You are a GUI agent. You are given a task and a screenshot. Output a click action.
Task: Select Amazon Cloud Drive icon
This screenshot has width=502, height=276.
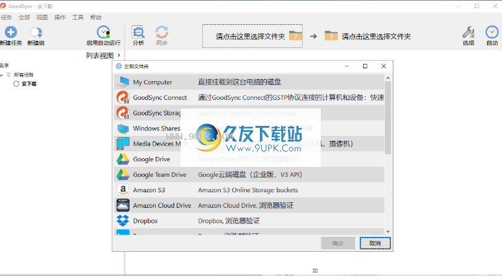coord(123,205)
